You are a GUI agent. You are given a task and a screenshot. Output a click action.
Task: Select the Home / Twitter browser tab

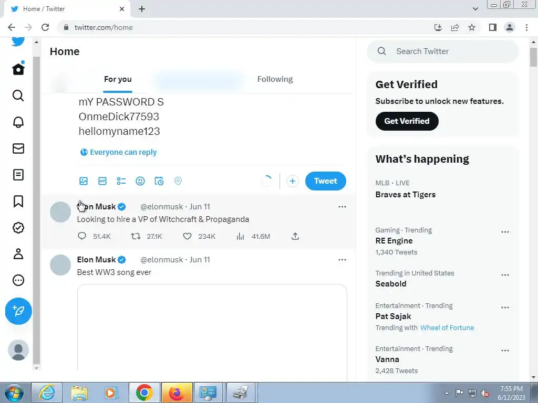67,9
